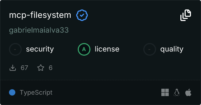Click the security label
This screenshot has width=201, height=105.
[x=40, y=49]
